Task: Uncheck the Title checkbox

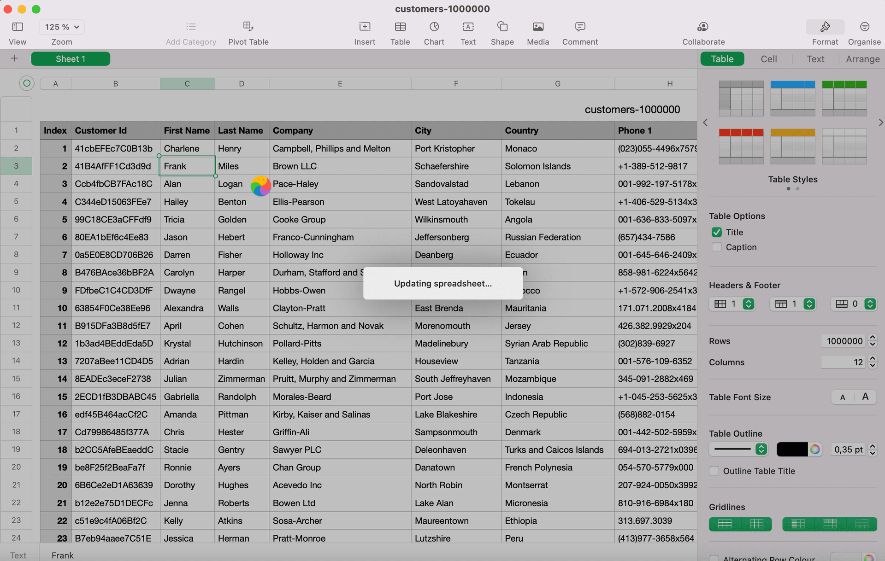Action: (716, 232)
